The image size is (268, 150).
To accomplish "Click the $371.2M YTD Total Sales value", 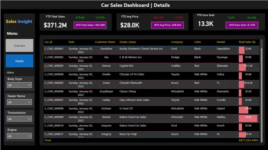I will pos(55,25).
